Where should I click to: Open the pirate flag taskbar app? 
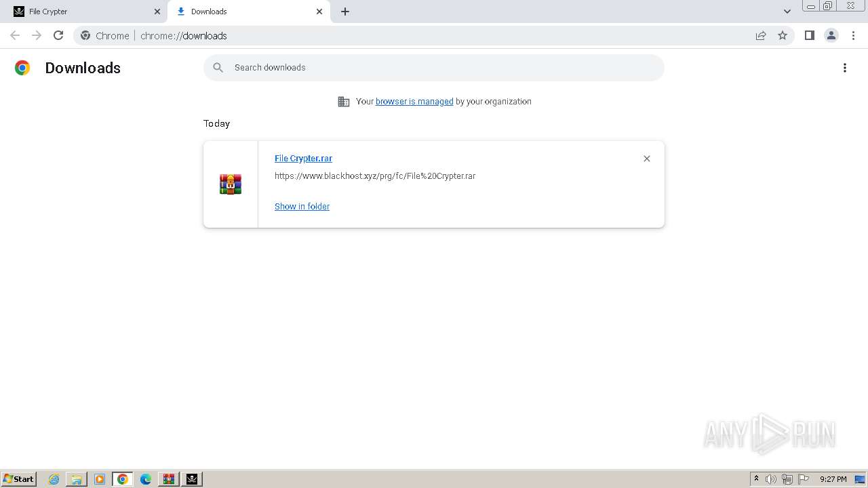(192, 479)
